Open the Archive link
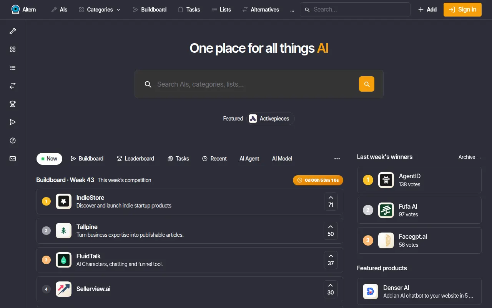 (x=470, y=157)
